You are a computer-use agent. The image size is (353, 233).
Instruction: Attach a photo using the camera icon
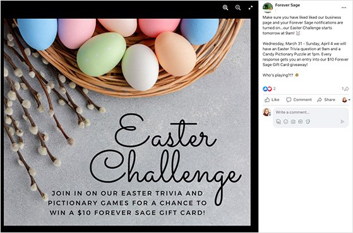(293, 122)
